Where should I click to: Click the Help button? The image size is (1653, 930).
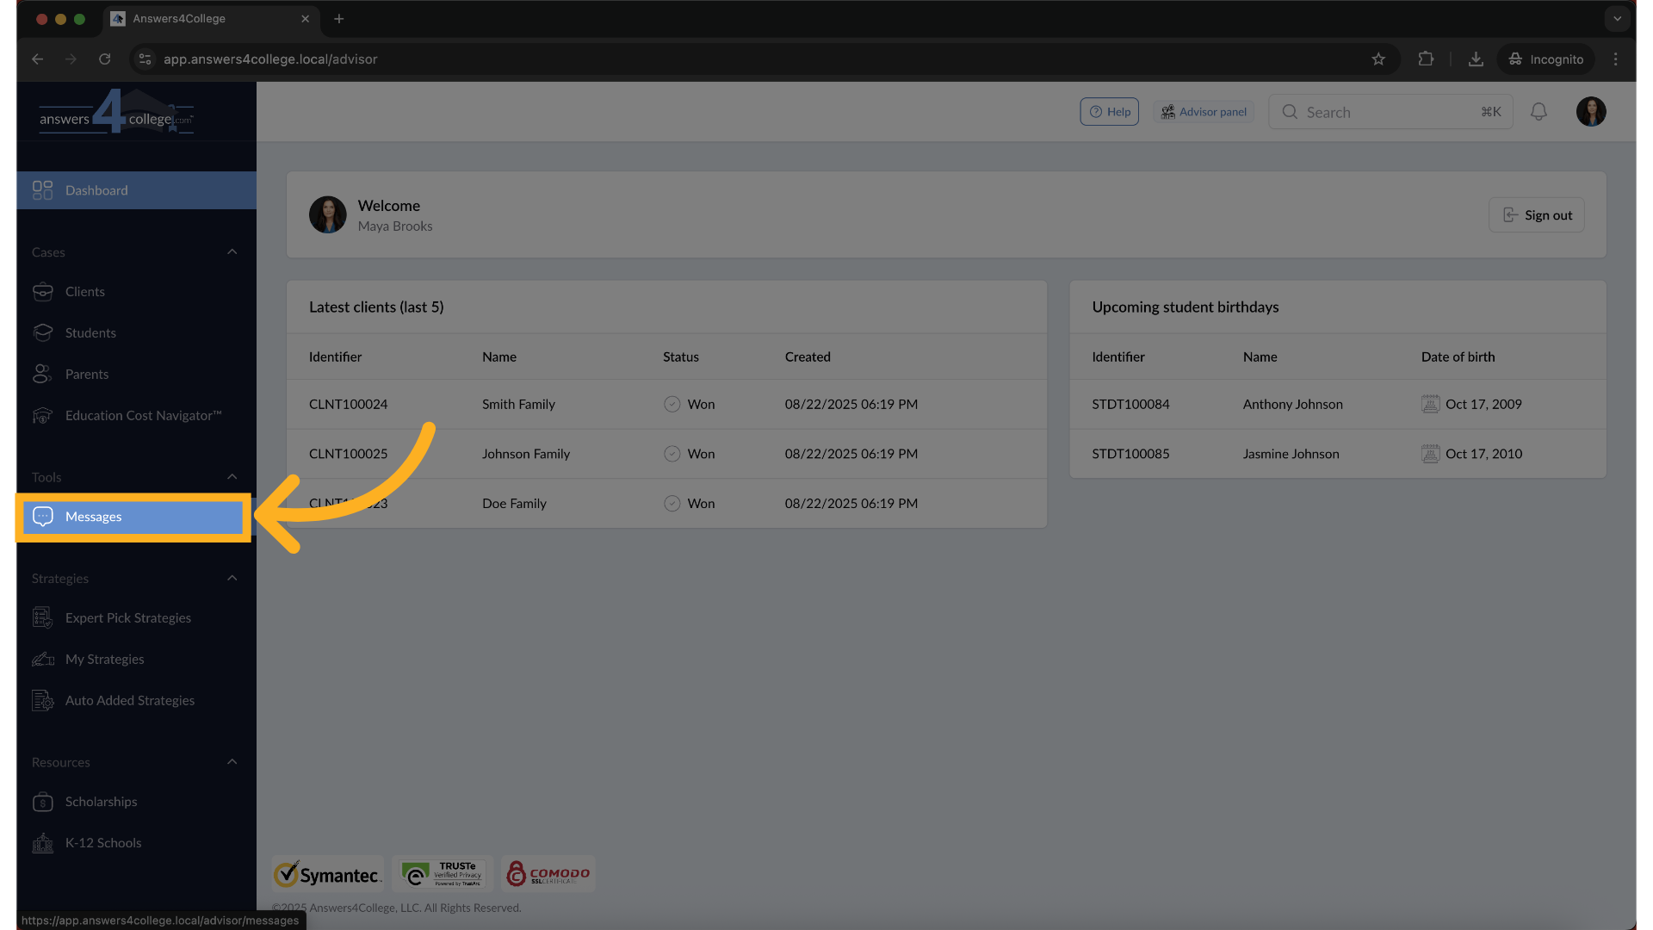[x=1110, y=112]
